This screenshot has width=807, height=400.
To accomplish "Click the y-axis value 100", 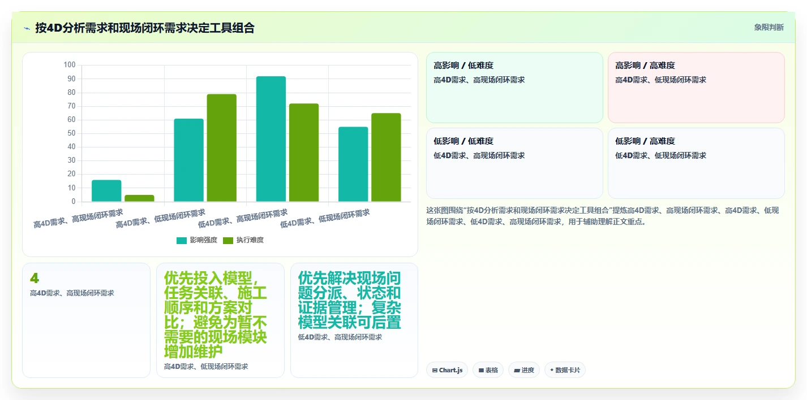I will [70, 65].
